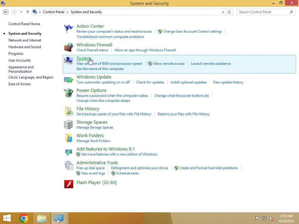
Task: Go back with the Back arrow button
Action: (6, 12)
